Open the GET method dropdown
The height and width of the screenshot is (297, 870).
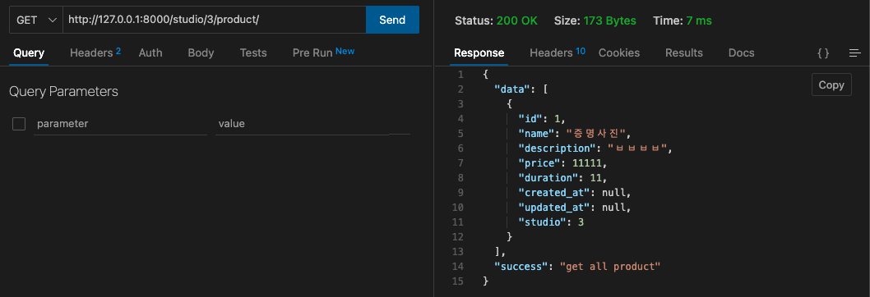click(36, 20)
